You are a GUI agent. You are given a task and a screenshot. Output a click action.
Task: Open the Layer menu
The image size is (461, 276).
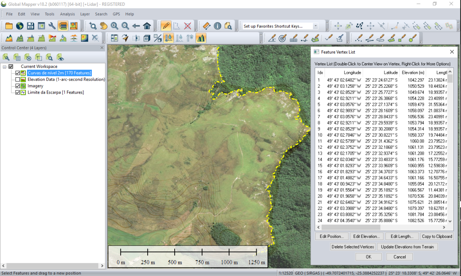click(x=85, y=14)
